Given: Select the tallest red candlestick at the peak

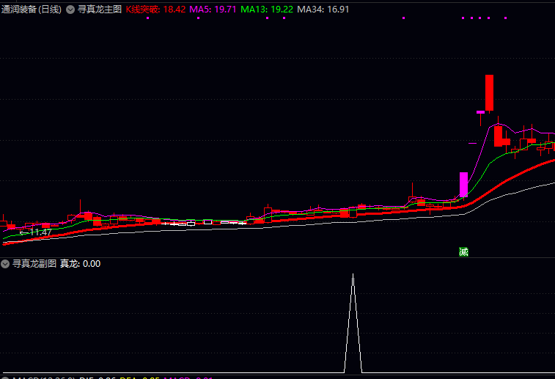Looking at the screenshot, I should (489, 92).
